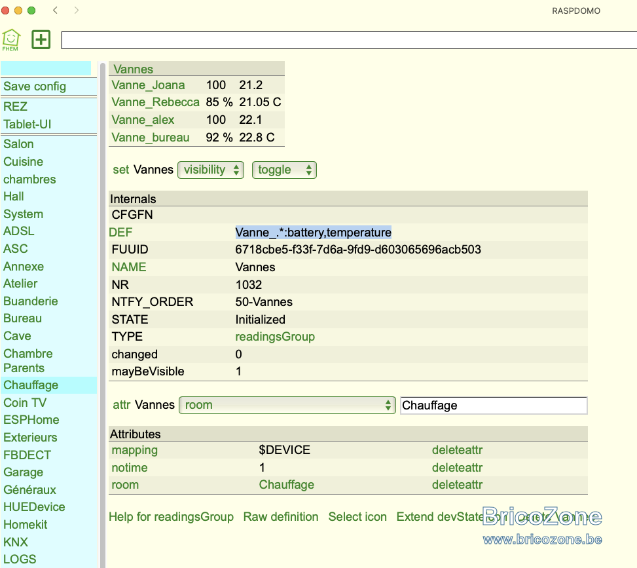
Task: Click the room attribute name in Attributes
Action: tap(125, 485)
